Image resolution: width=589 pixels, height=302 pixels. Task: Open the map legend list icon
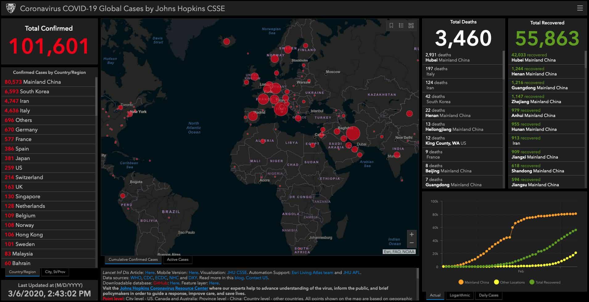[x=401, y=26]
